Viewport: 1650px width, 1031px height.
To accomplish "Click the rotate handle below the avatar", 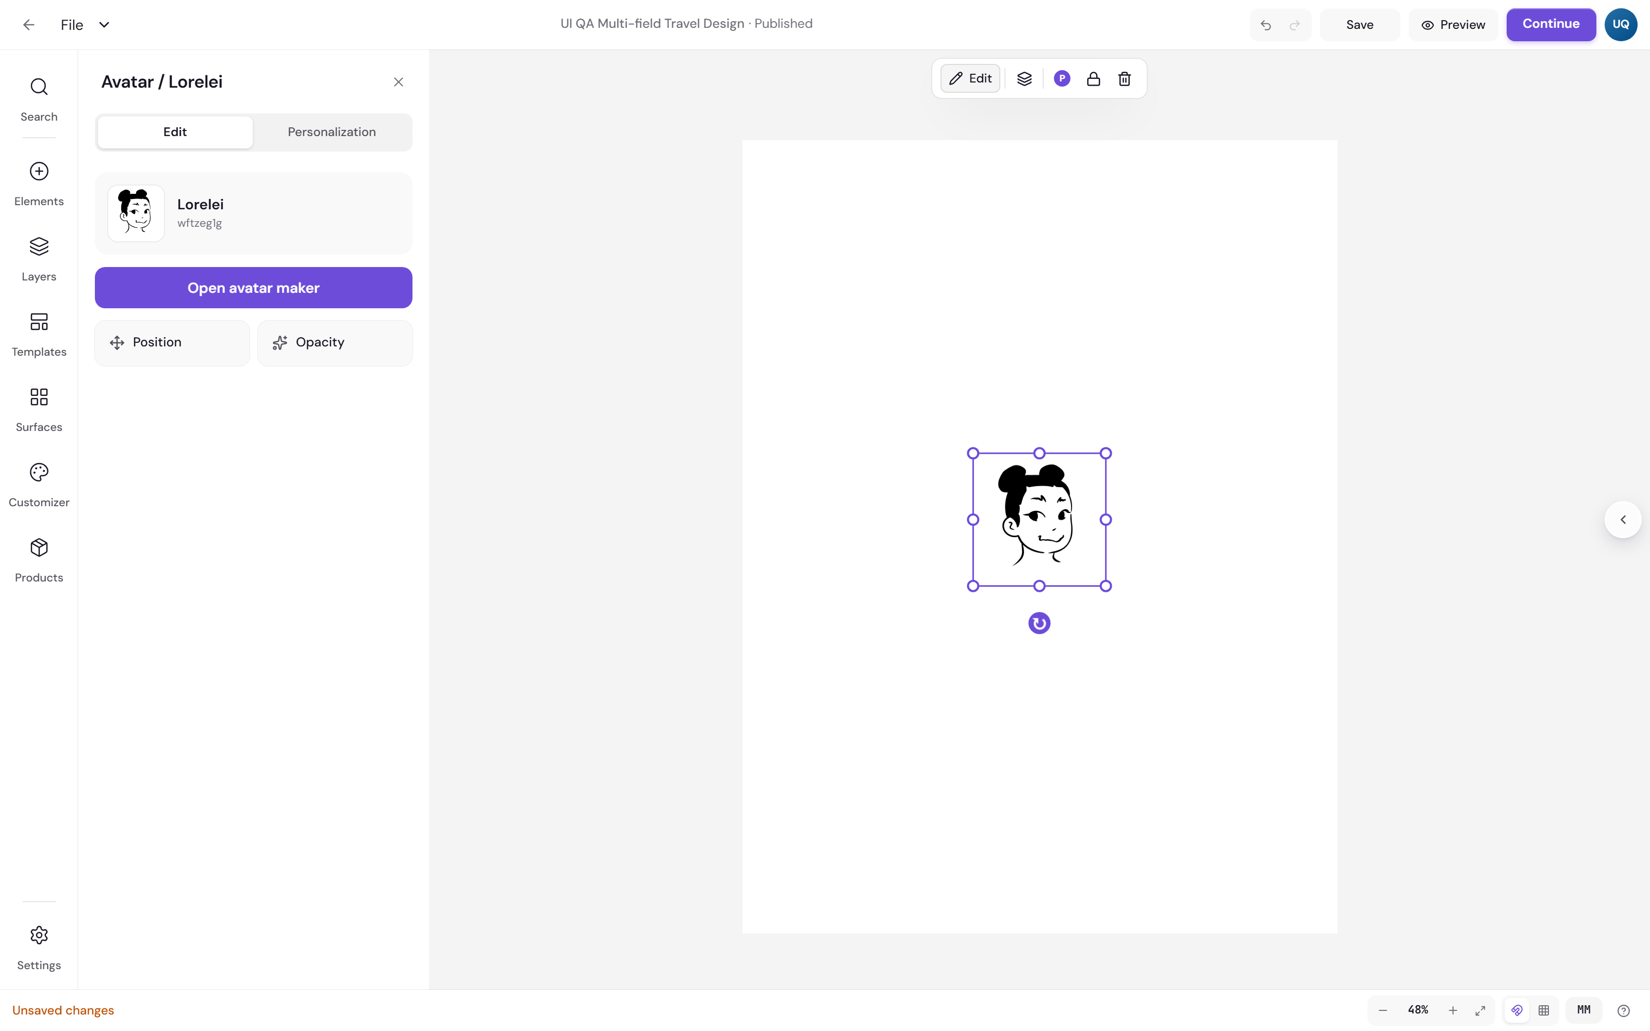I will tap(1039, 623).
